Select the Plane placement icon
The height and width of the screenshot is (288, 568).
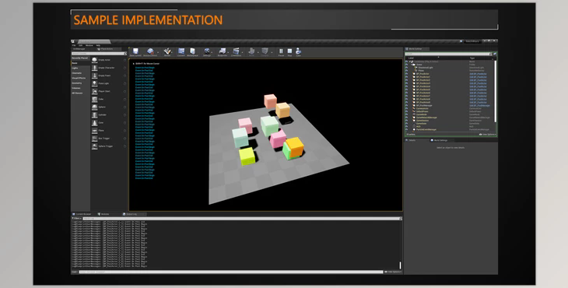[x=95, y=131]
